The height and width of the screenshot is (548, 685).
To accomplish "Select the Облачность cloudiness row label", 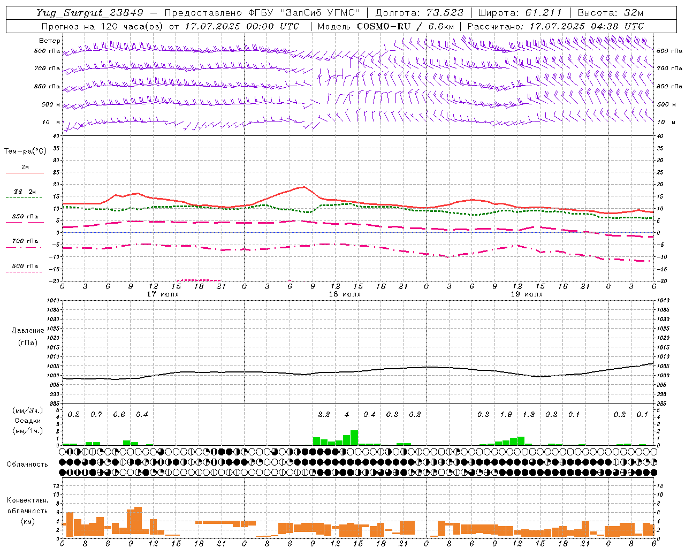I will (x=27, y=464).
